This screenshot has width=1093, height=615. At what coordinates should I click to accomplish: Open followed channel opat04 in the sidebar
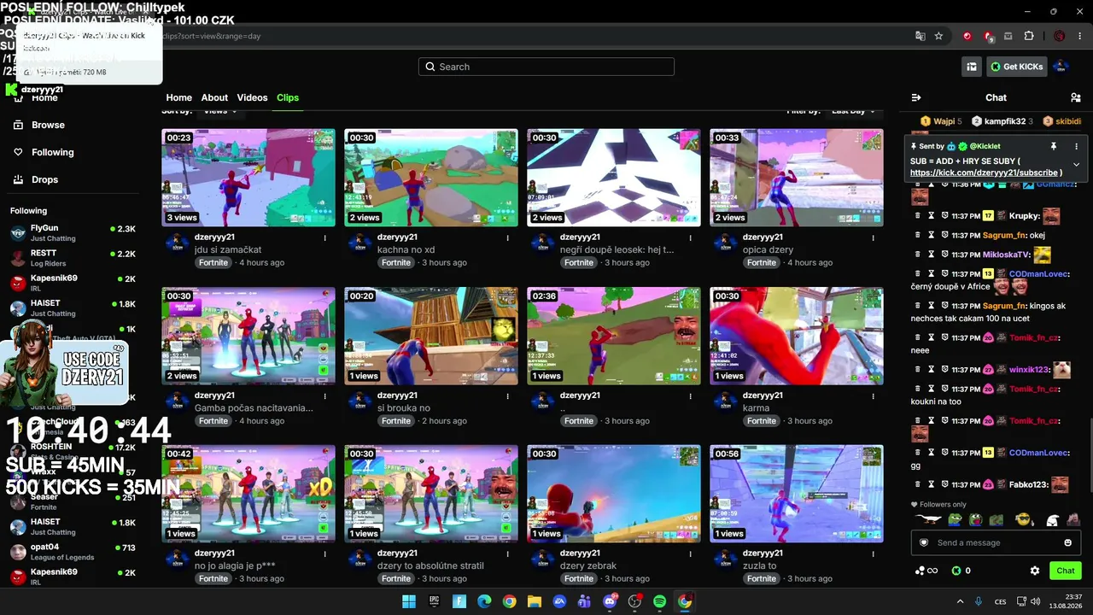point(73,552)
